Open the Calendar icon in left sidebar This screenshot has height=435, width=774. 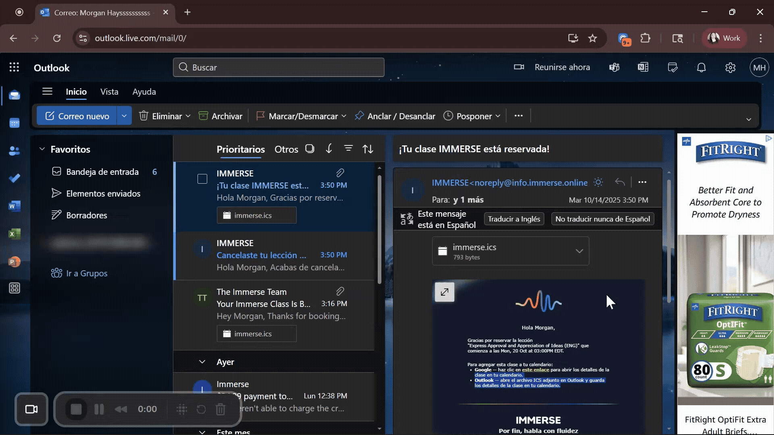[x=15, y=123]
